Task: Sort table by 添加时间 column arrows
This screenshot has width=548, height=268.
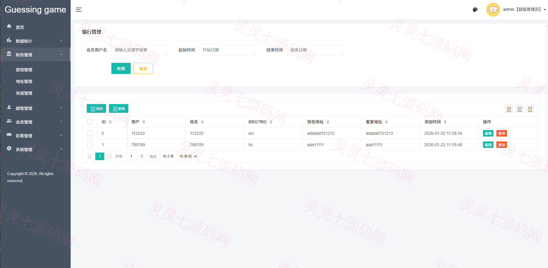Action: pyautogui.click(x=445, y=122)
